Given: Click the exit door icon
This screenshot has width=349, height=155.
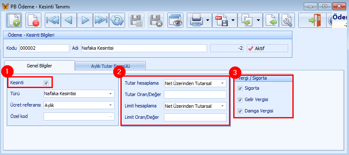Looking at the screenshot, I should click(x=314, y=20).
